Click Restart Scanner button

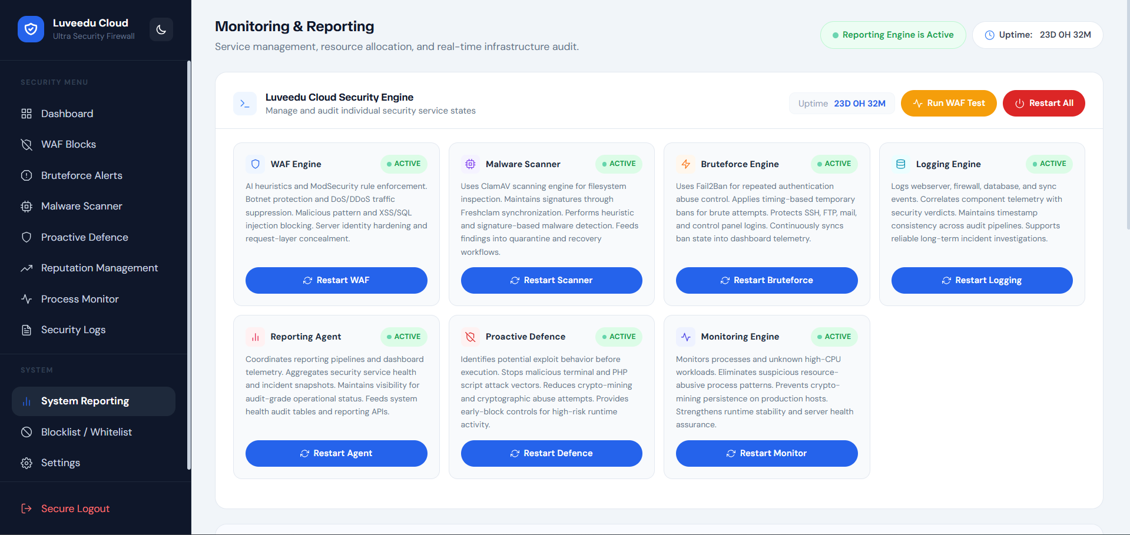pyautogui.click(x=552, y=280)
